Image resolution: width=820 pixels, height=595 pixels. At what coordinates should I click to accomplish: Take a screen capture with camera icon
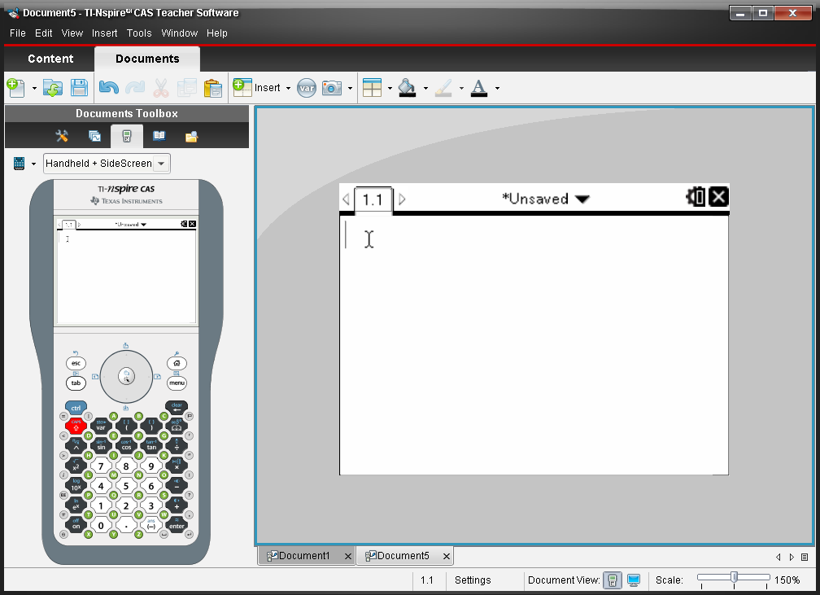332,88
